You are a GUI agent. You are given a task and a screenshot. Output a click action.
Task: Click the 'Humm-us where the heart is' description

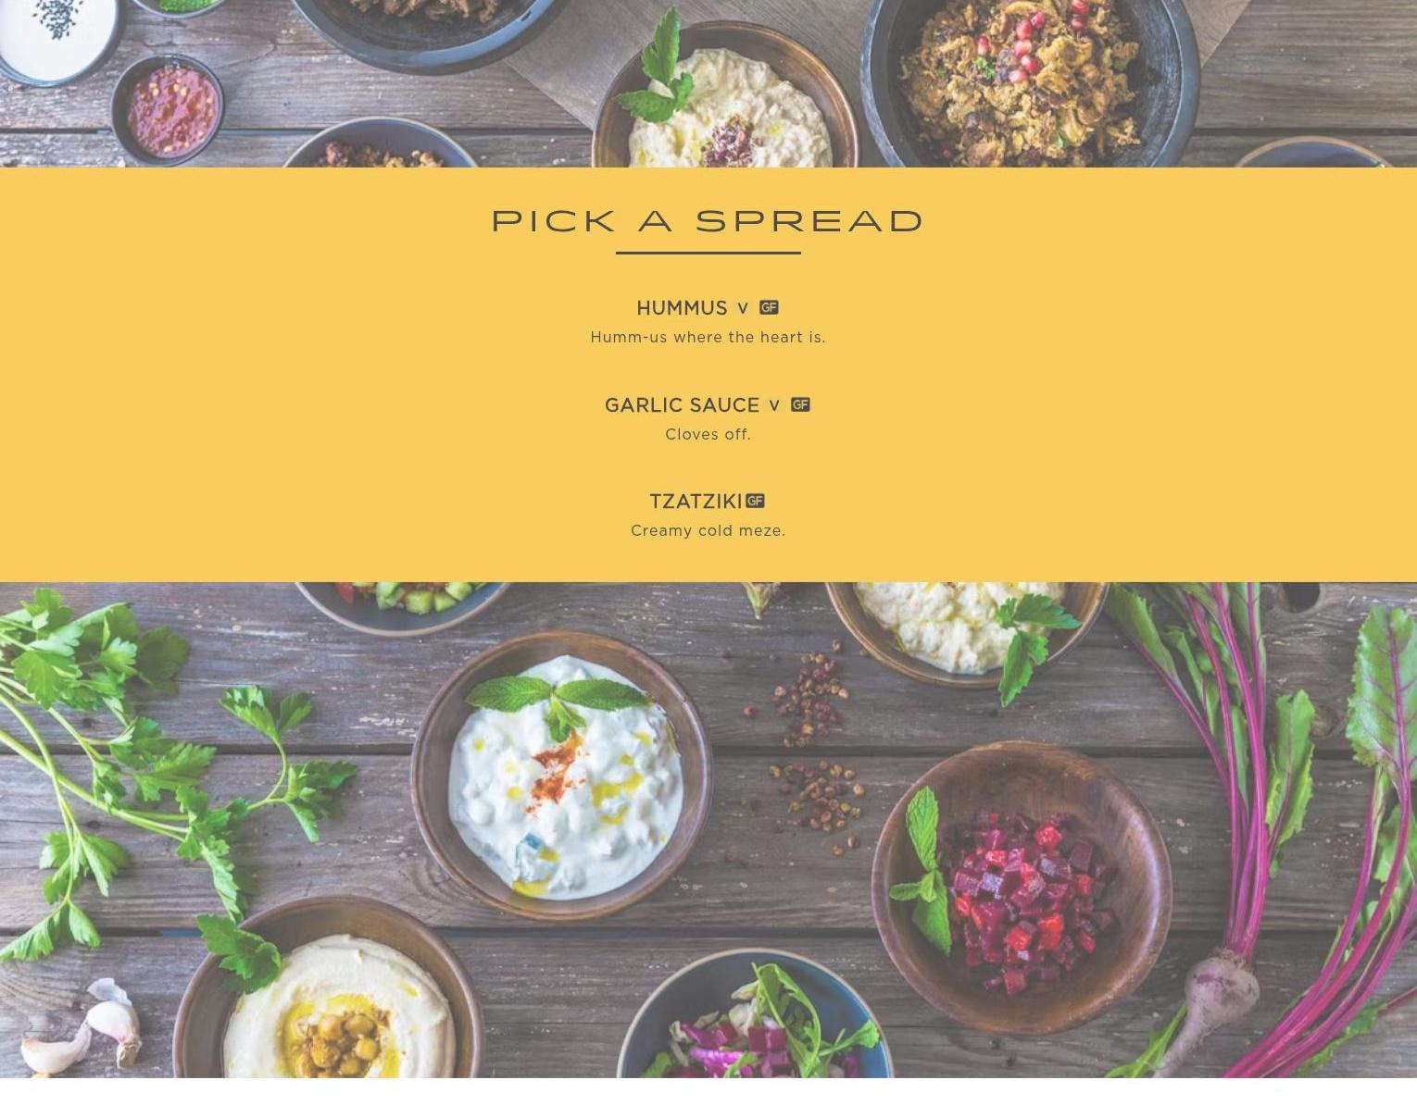(708, 337)
